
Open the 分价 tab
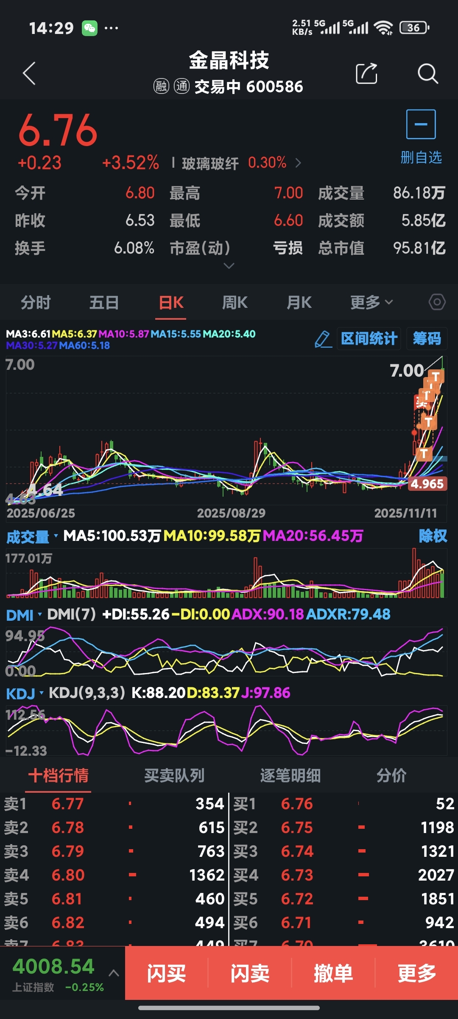[x=391, y=775]
